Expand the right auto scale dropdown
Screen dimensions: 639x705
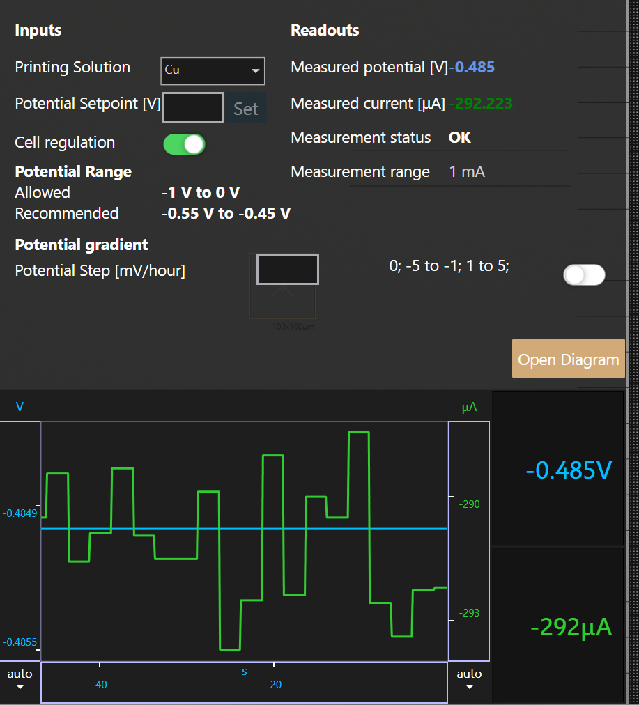click(469, 680)
